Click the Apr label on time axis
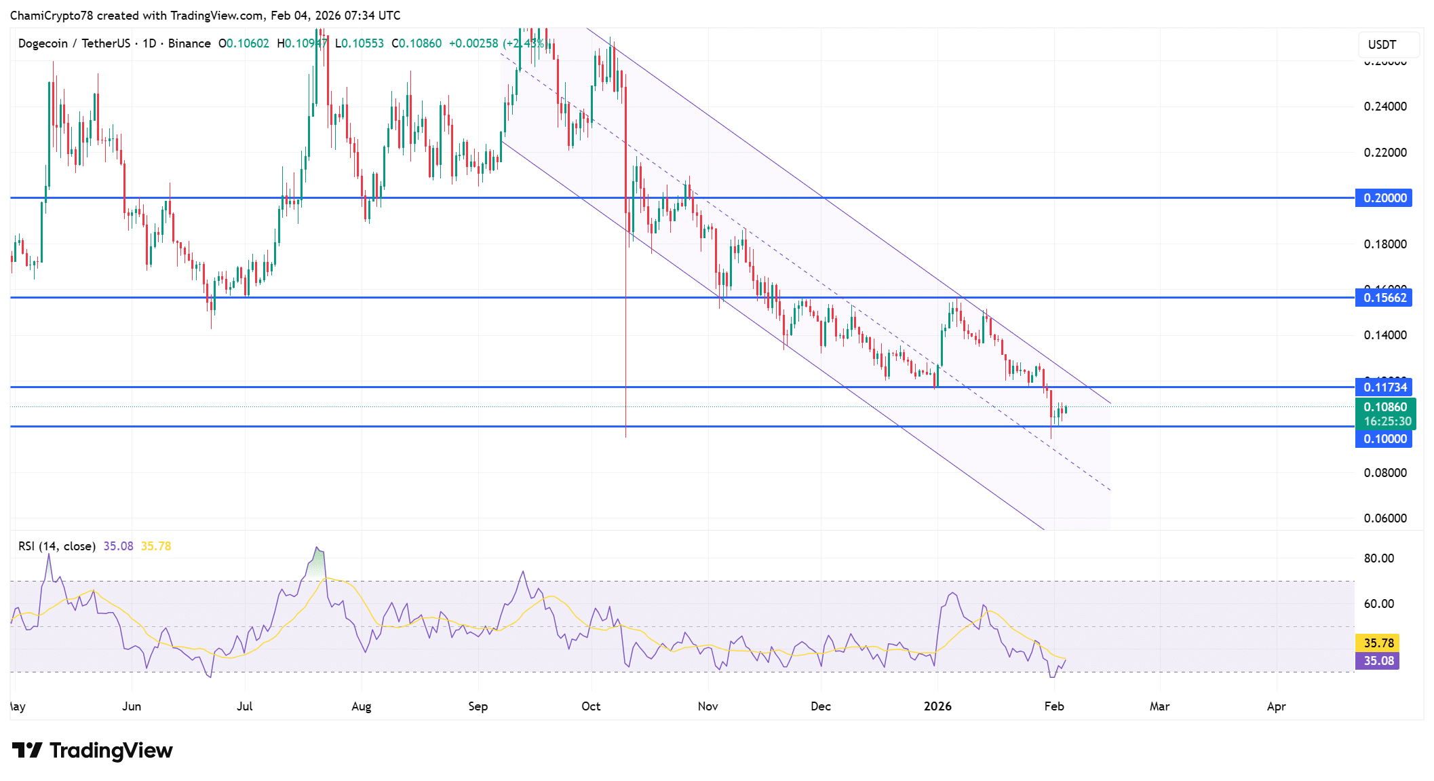Screen dimensions: 1434x781 click(x=1276, y=706)
